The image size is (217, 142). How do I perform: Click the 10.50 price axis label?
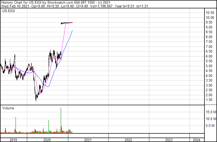[210, 13]
